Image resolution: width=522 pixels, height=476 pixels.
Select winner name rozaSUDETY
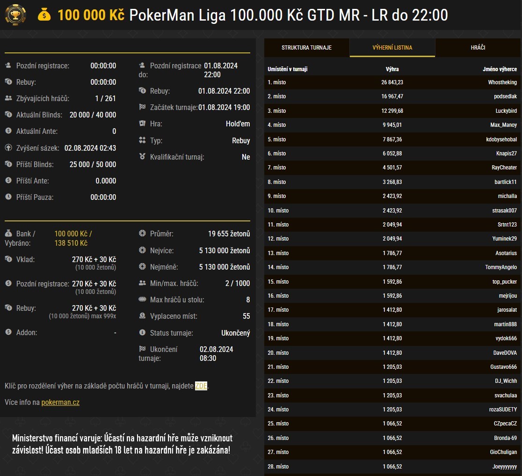click(503, 410)
